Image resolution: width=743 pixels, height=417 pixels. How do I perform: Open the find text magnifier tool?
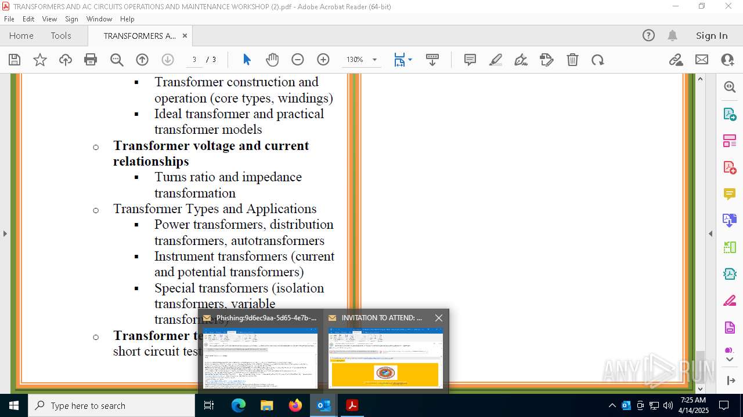point(117,60)
